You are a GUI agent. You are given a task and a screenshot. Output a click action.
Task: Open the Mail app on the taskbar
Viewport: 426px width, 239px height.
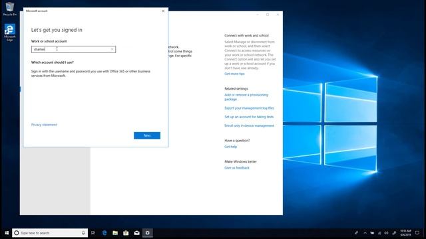[x=136, y=233]
